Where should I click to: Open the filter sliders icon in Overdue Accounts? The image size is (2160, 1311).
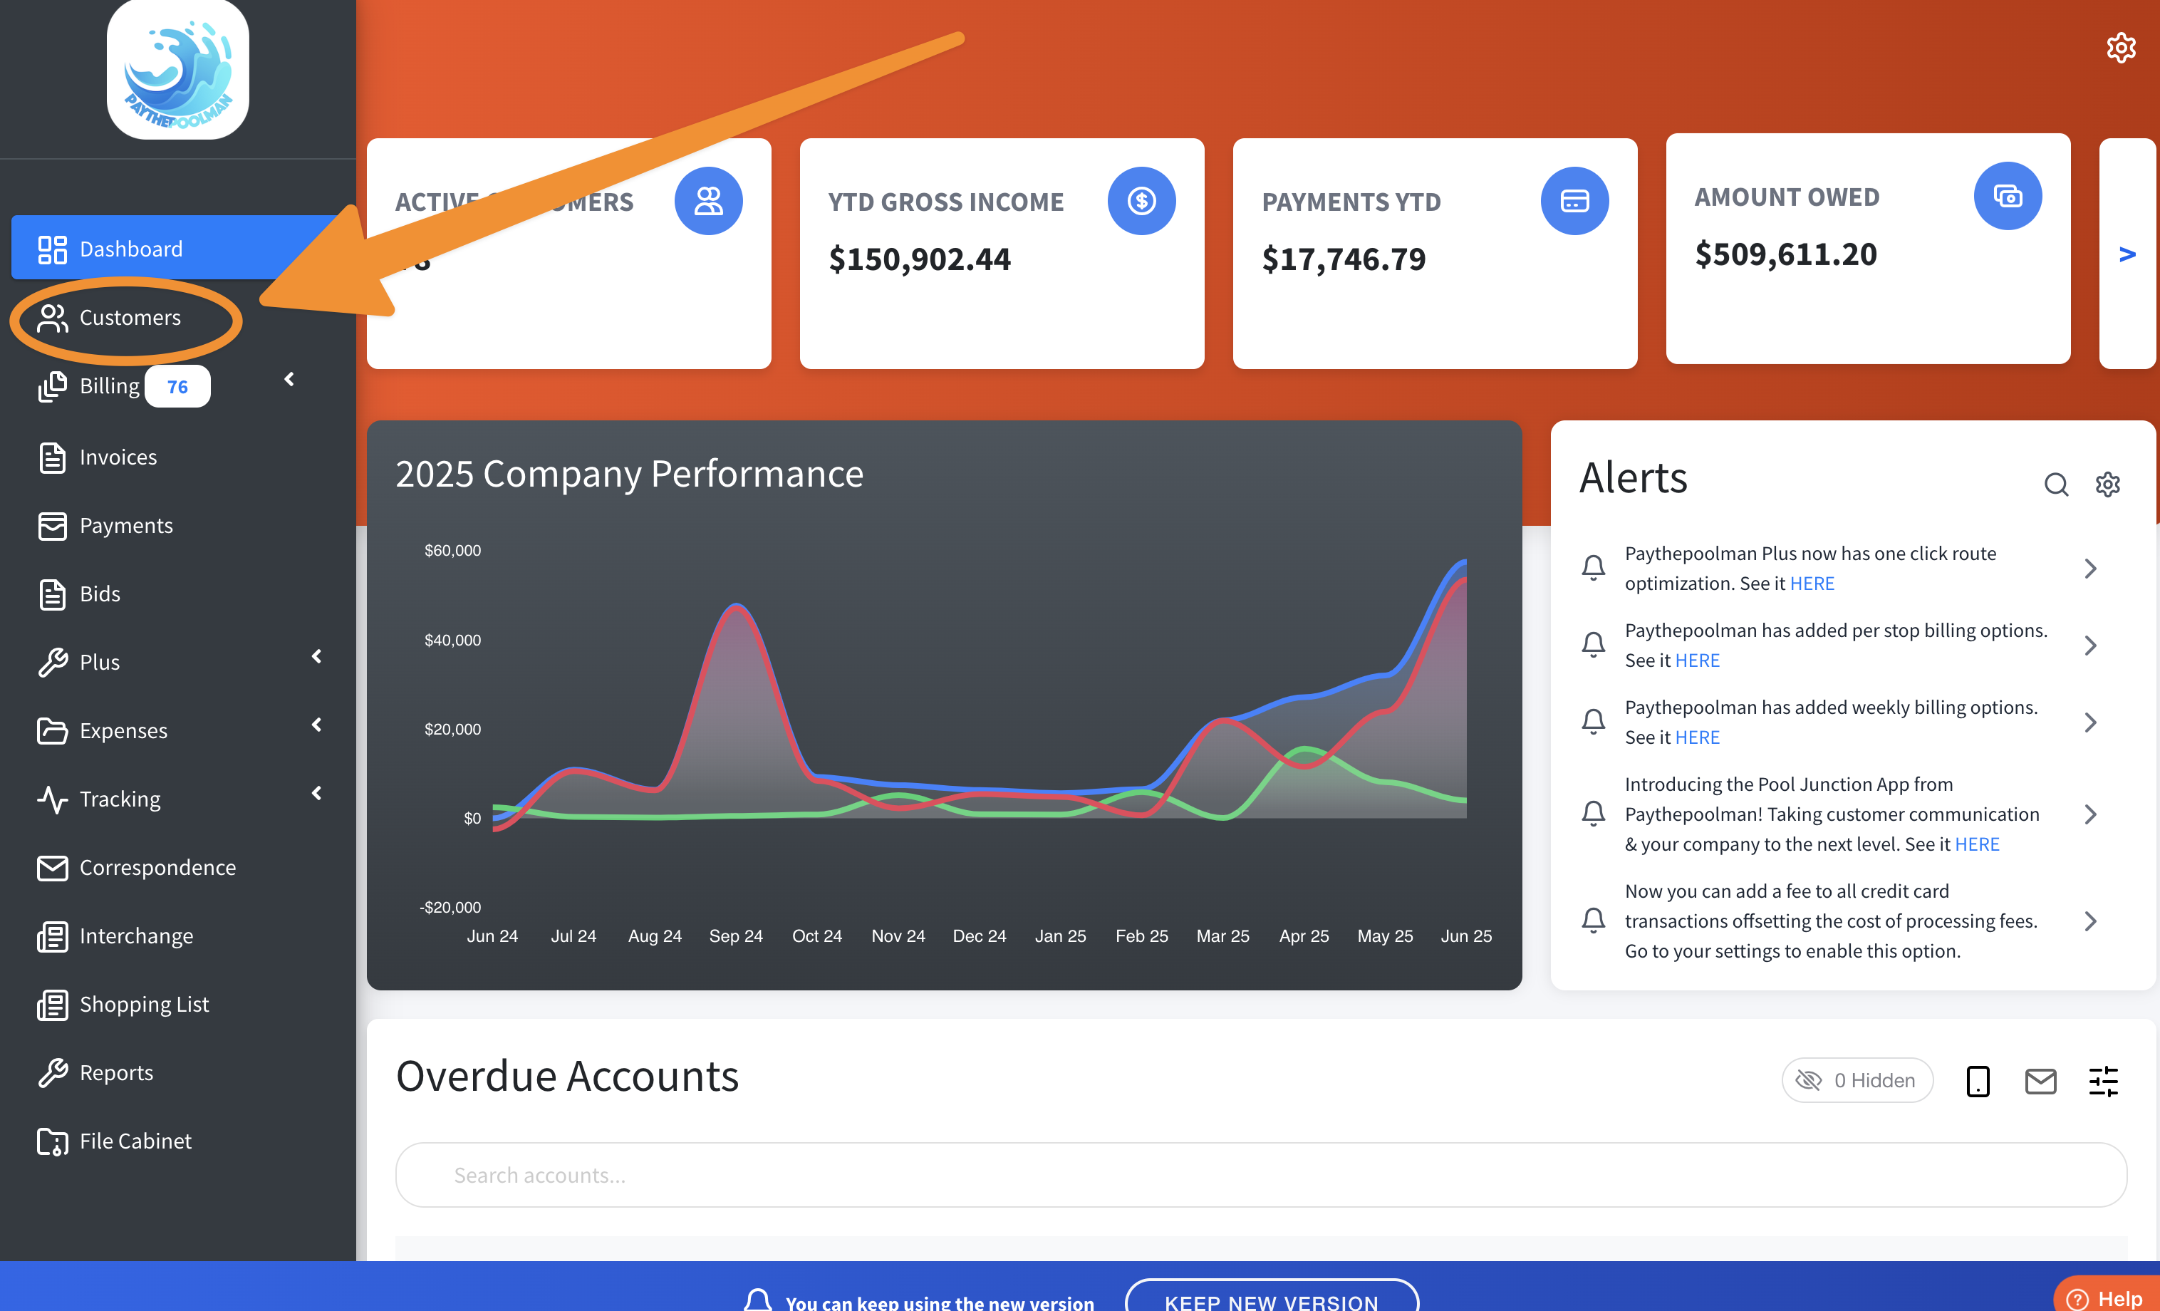[x=2103, y=1080]
